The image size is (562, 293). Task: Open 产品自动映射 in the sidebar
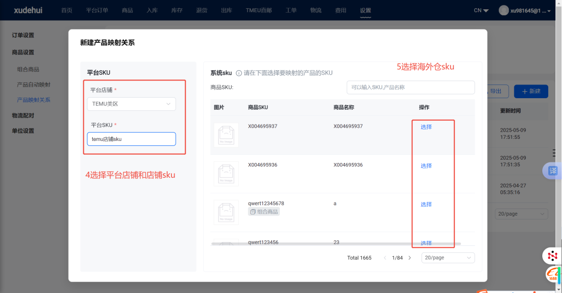33,84
